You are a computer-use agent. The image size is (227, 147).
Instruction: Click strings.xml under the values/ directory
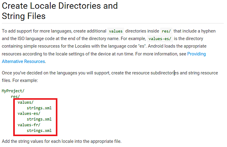[39, 108]
